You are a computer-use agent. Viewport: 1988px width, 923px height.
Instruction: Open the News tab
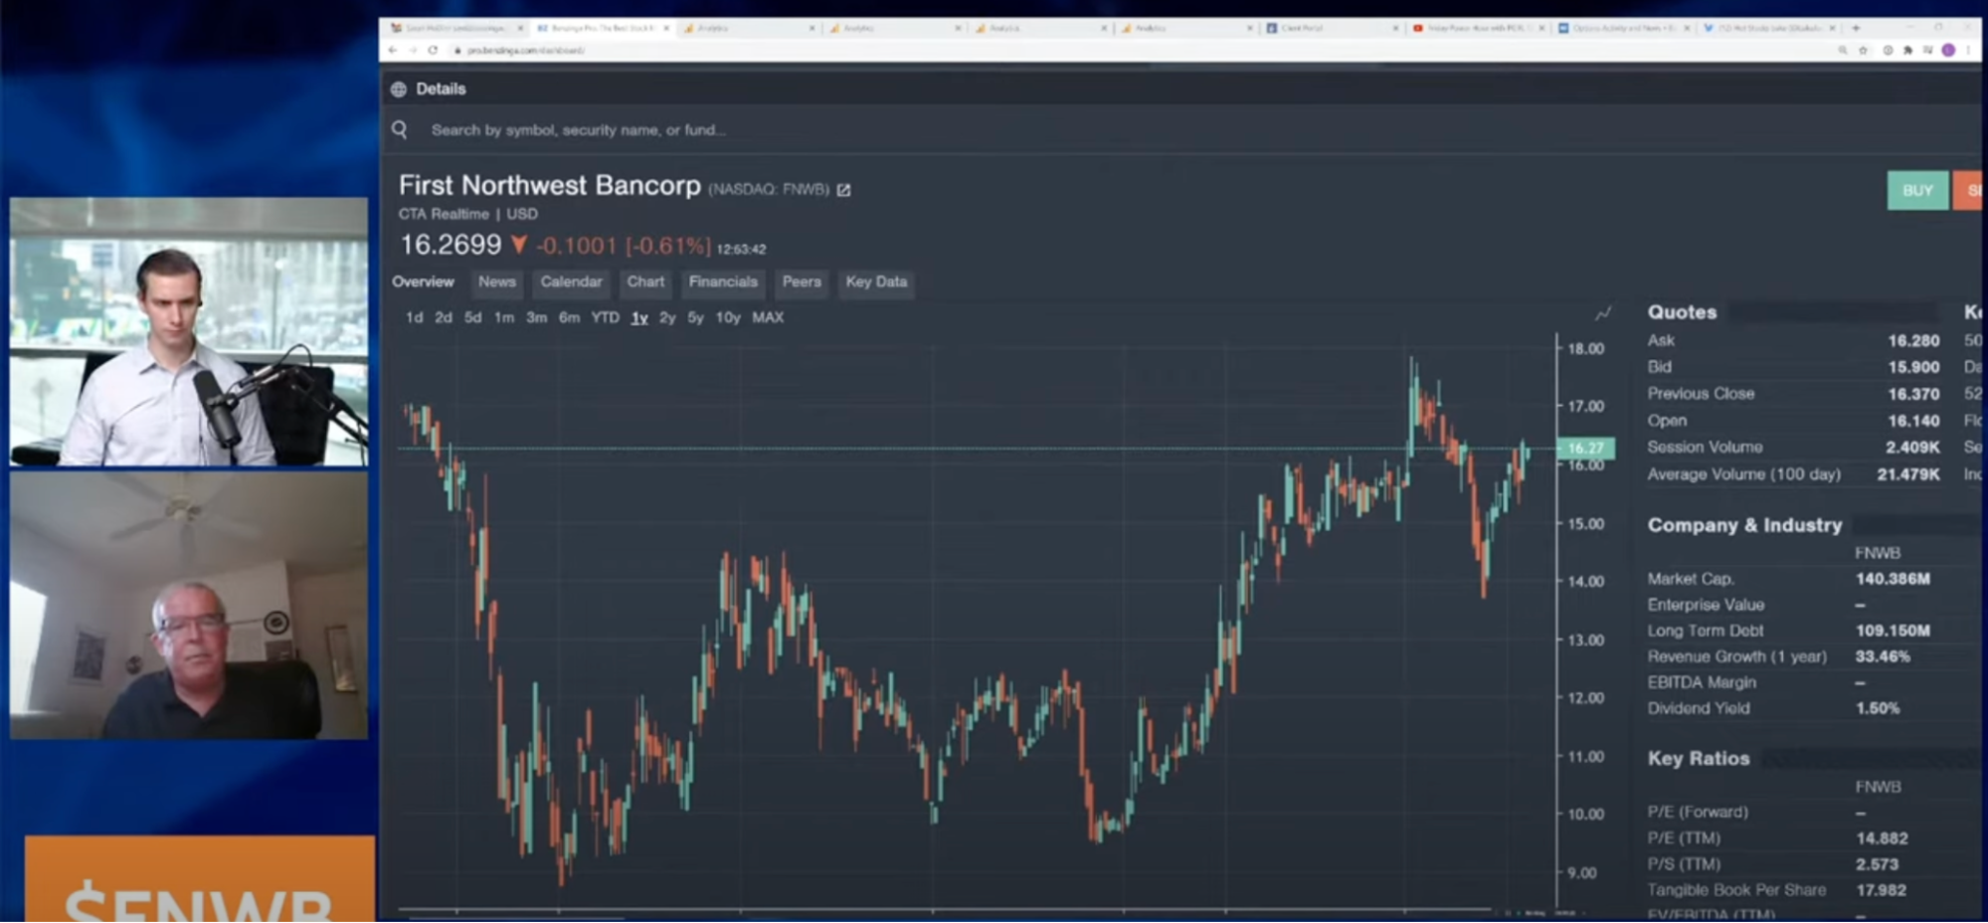(x=497, y=281)
